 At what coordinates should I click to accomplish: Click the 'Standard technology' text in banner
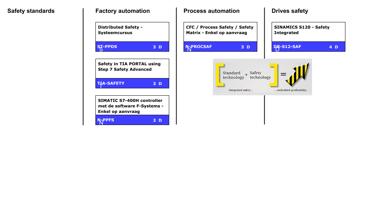(233, 75)
